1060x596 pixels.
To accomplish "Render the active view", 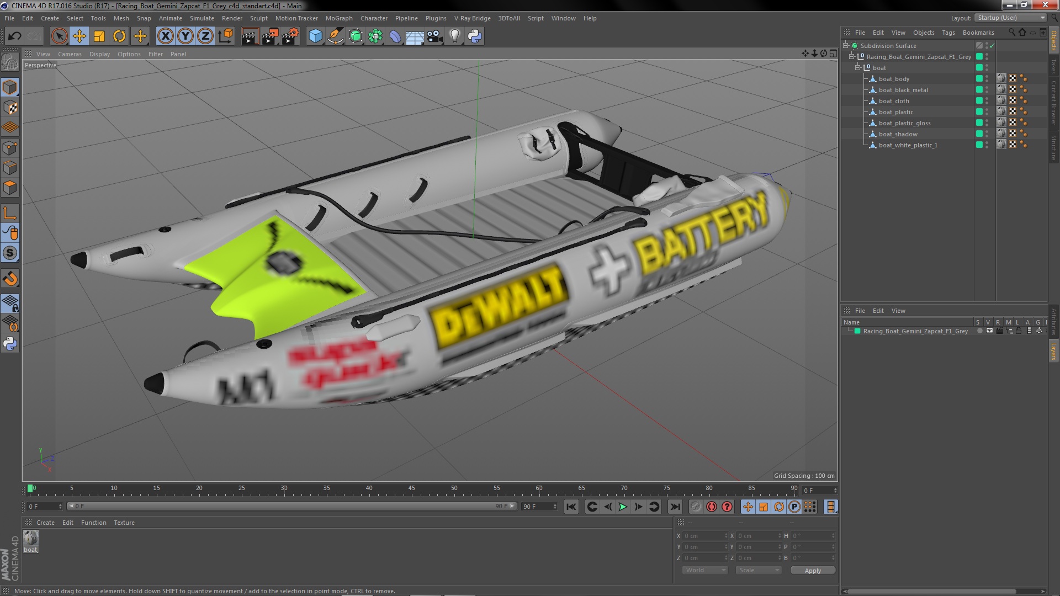I will coord(250,36).
